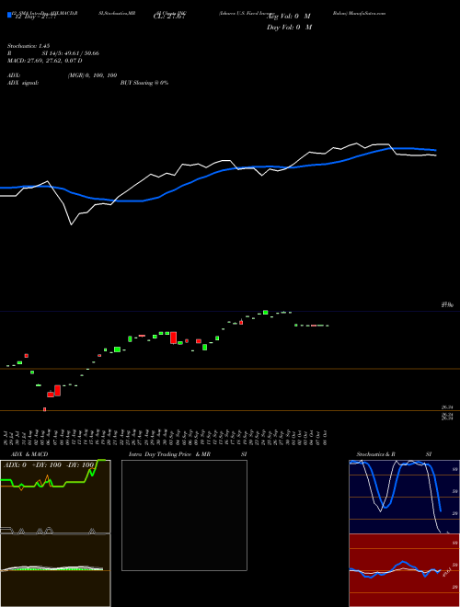Click the 26.34 price label on right axis
Screen dimensions: 460x607
447,407
